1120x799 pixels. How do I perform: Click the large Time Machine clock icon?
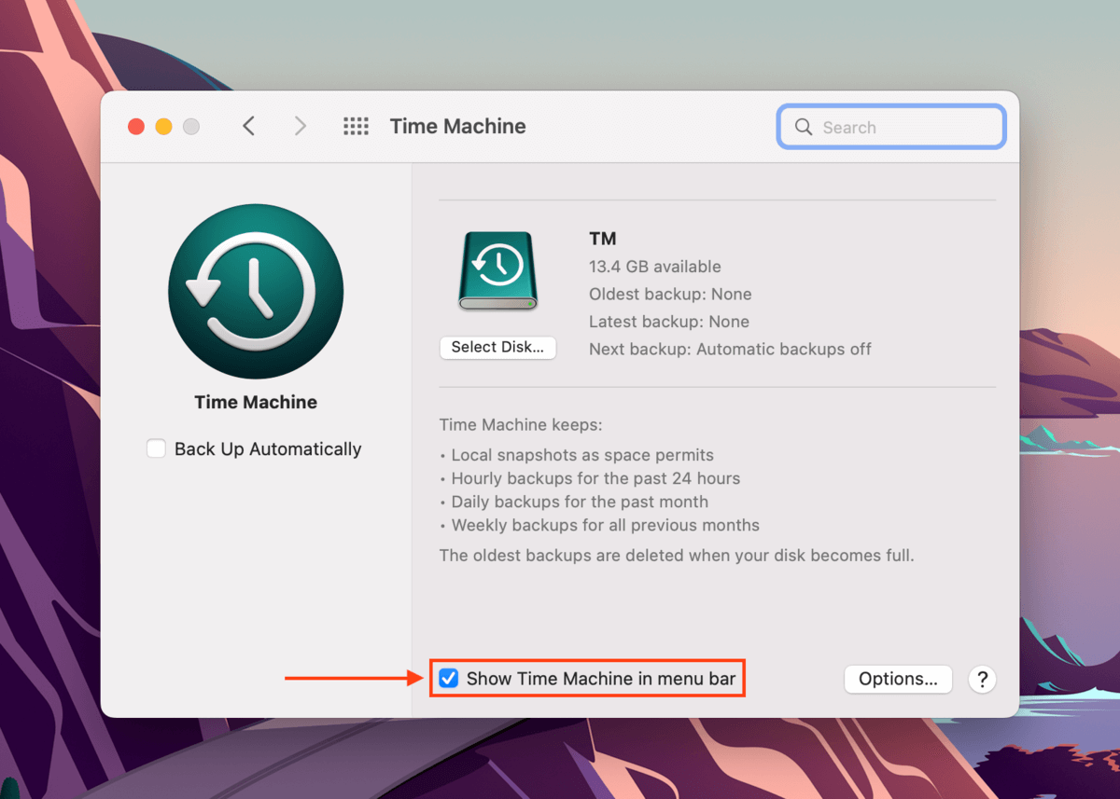[x=256, y=290]
